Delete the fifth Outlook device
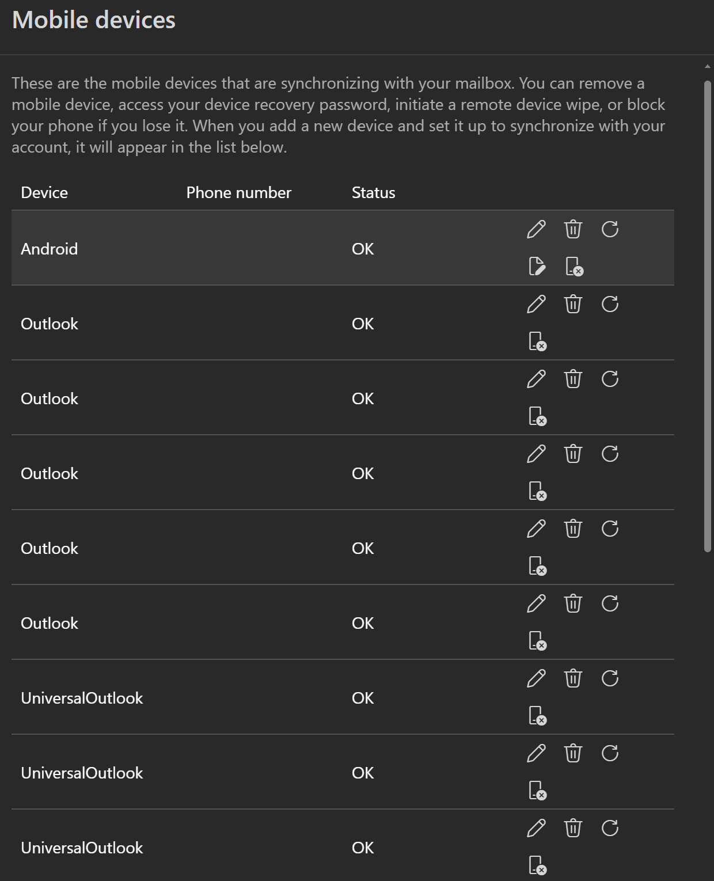Screen dimensions: 714x881 (x=573, y=603)
